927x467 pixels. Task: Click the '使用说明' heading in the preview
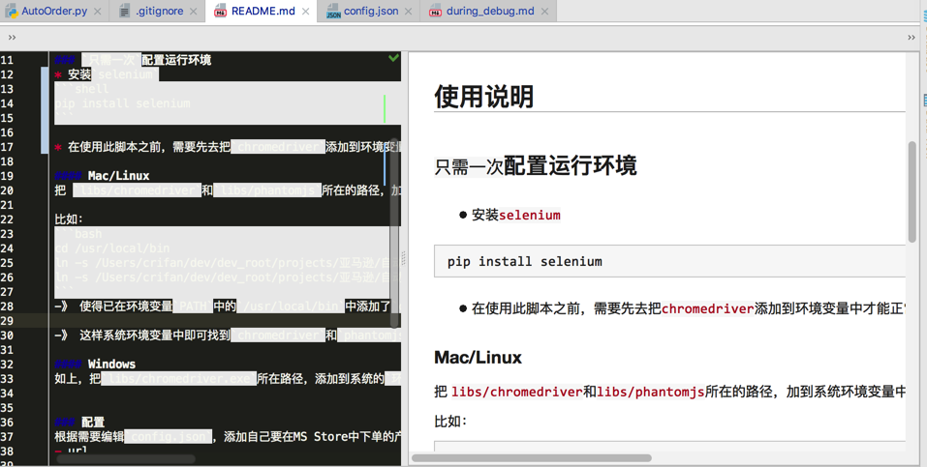click(483, 97)
